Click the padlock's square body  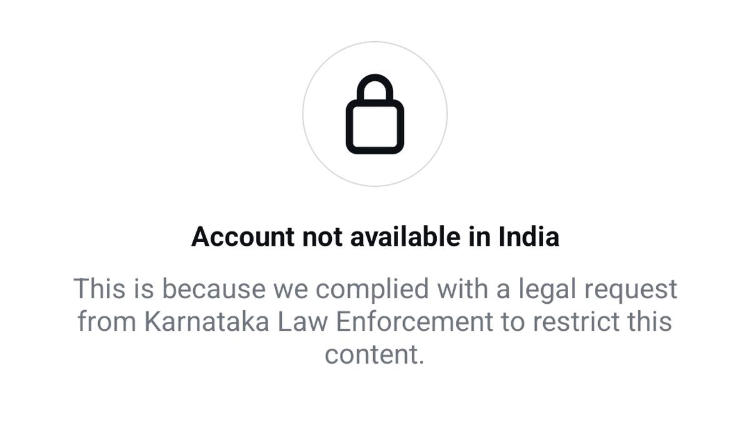(x=375, y=127)
